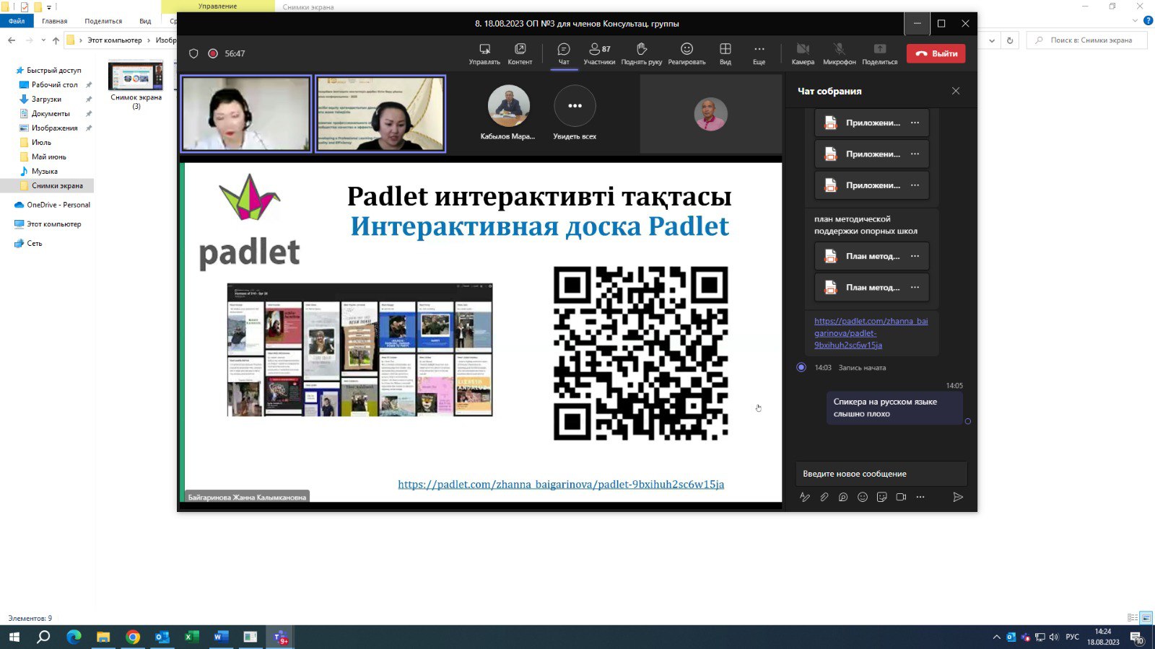Click the video clip icon in chat compose
This screenshot has width=1155, height=649.
click(901, 497)
